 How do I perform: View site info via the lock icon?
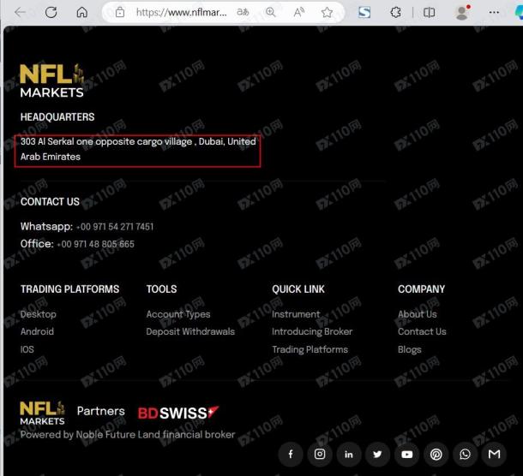pyautogui.click(x=120, y=13)
